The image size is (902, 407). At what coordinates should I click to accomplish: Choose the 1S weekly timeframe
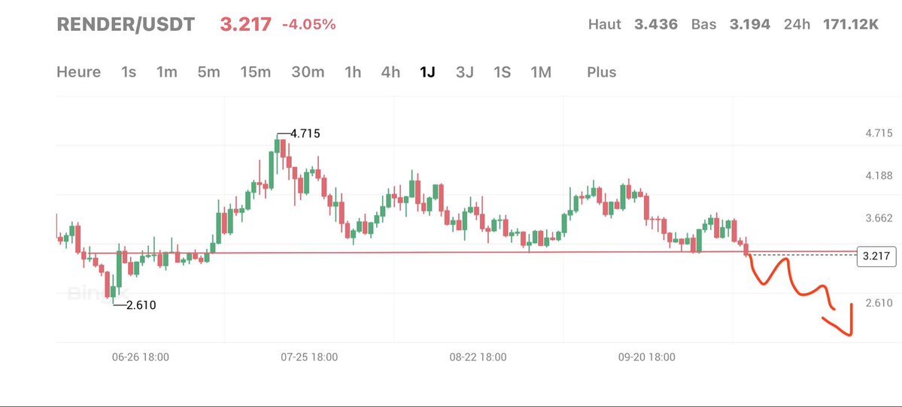[502, 72]
